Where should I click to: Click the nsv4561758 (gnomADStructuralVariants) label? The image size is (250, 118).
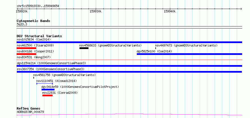pos(64,75)
